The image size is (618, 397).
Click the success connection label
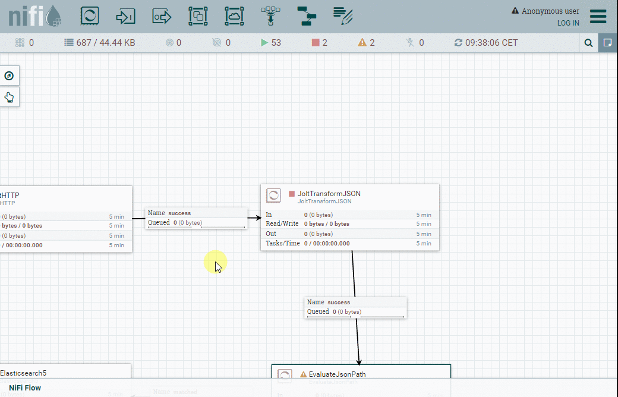[196, 218]
